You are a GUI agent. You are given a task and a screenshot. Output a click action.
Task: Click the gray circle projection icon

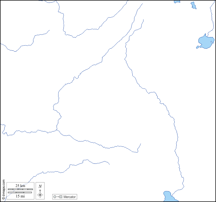click(x=54, y=197)
